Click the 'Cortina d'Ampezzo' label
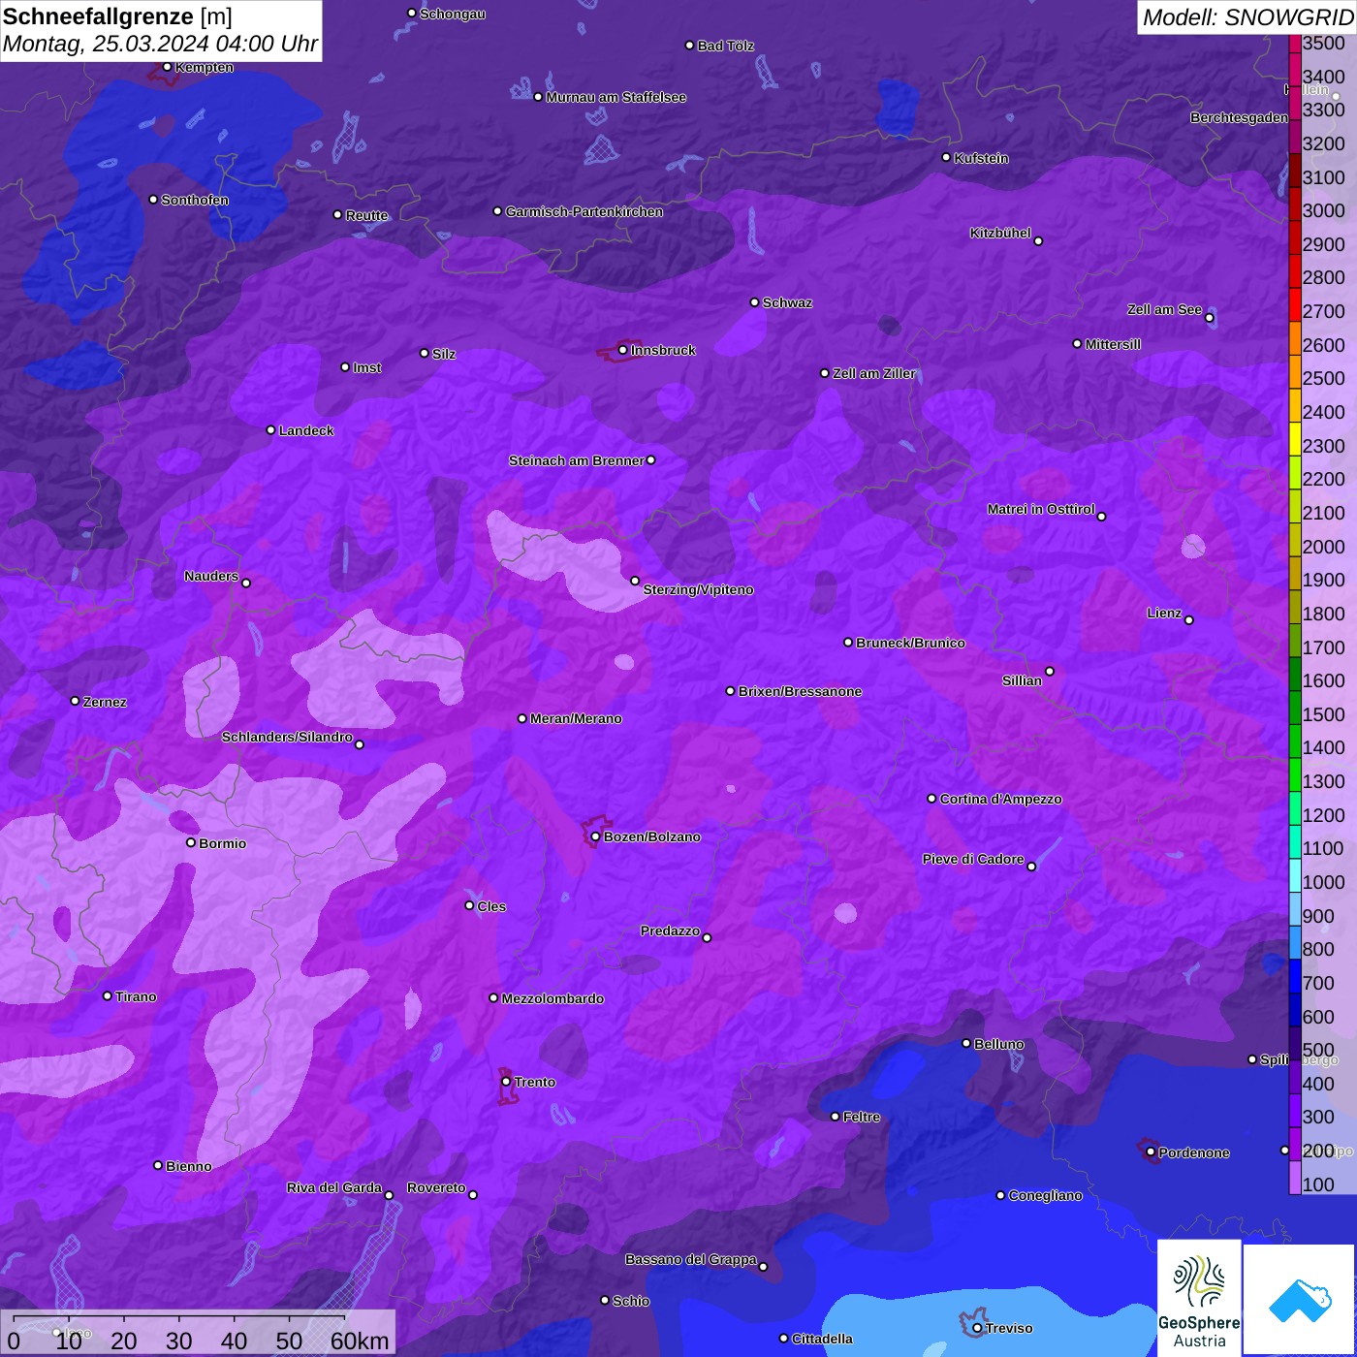The width and height of the screenshot is (1357, 1357). pos(1001,800)
